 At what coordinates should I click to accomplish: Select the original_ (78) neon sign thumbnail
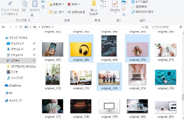[x=81, y=106]
